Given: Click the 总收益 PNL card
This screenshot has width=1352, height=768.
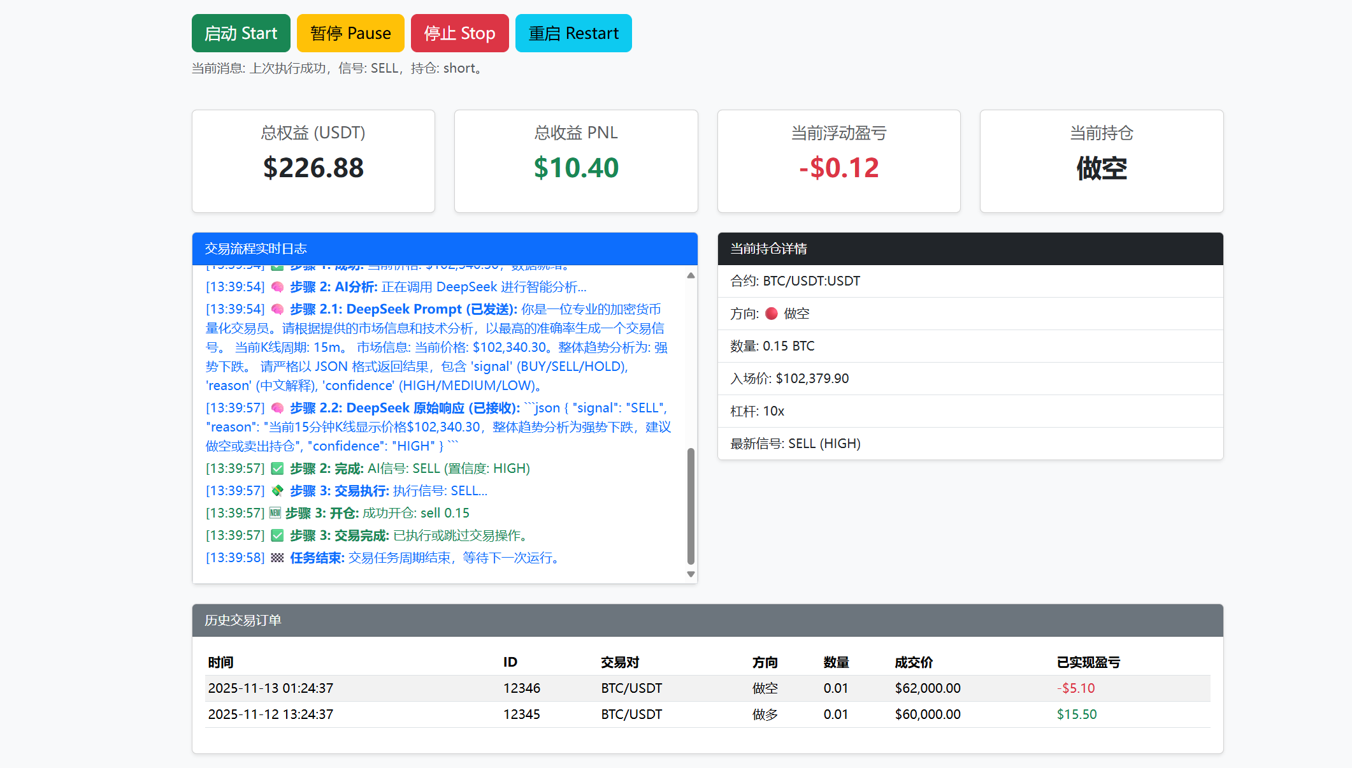Looking at the screenshot, I should (576, 161).
